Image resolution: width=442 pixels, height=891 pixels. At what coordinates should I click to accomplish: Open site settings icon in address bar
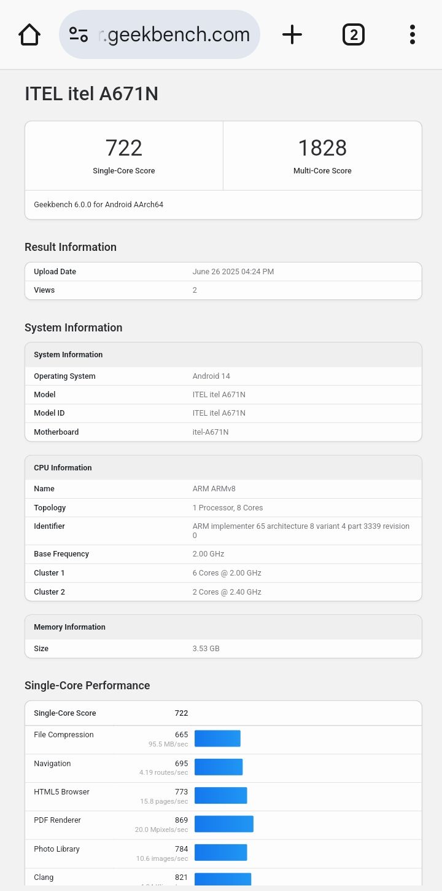pos(79,34)
